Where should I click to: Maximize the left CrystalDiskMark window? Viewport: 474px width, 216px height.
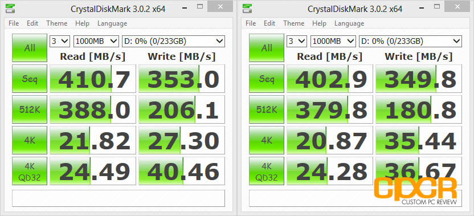[200, 6]
